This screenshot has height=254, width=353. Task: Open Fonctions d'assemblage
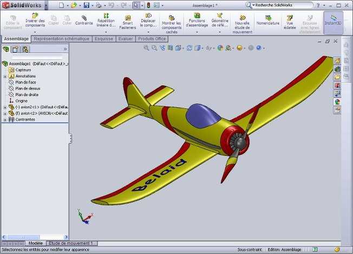tap(197, 20)
